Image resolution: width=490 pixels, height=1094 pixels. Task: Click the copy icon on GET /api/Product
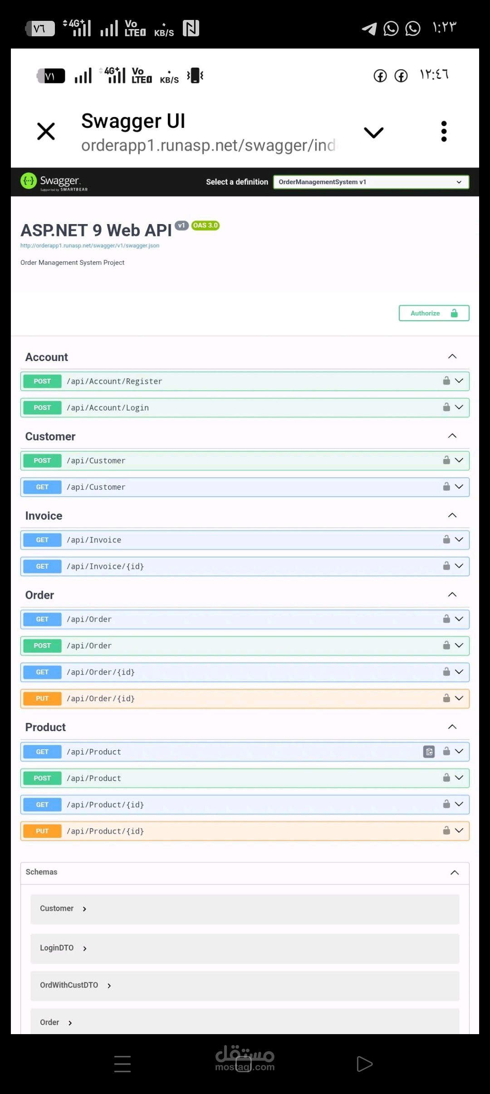tap(429, 752)
